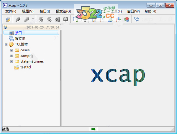177x134 pixels.
Task: Close the xcap window
Action: click(x=170, y=5)
